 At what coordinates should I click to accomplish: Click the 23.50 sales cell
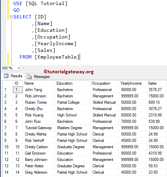[156, 172]
